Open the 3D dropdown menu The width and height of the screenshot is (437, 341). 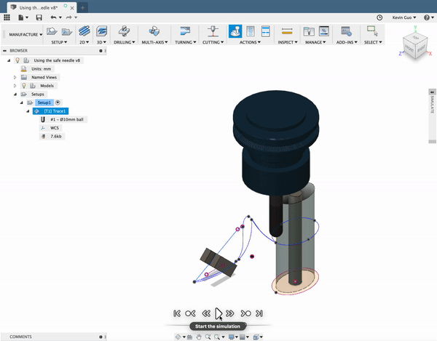point(101,42)
